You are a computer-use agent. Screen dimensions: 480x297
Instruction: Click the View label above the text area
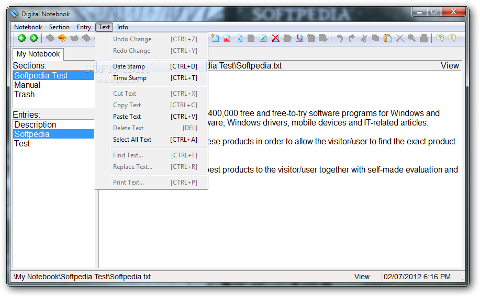point(450,66)
